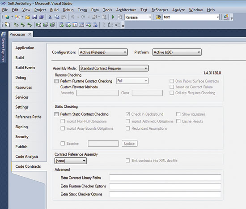Open Contract Reference Assembly (none) dropdown

pos(70,161)
